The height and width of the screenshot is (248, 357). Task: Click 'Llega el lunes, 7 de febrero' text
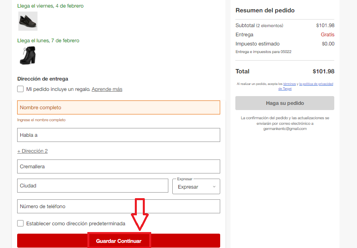pyautogui.click(x=48, y=41)
